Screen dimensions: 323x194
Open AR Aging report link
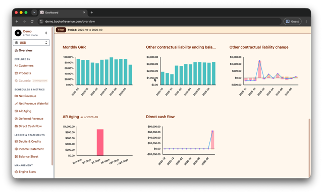[x=25, y=111]
